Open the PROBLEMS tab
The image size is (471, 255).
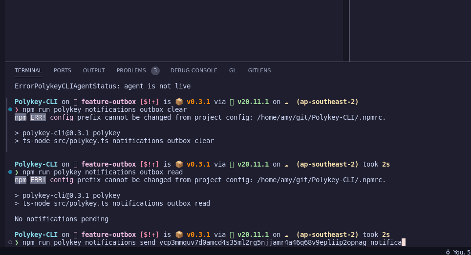coord(131,70)
